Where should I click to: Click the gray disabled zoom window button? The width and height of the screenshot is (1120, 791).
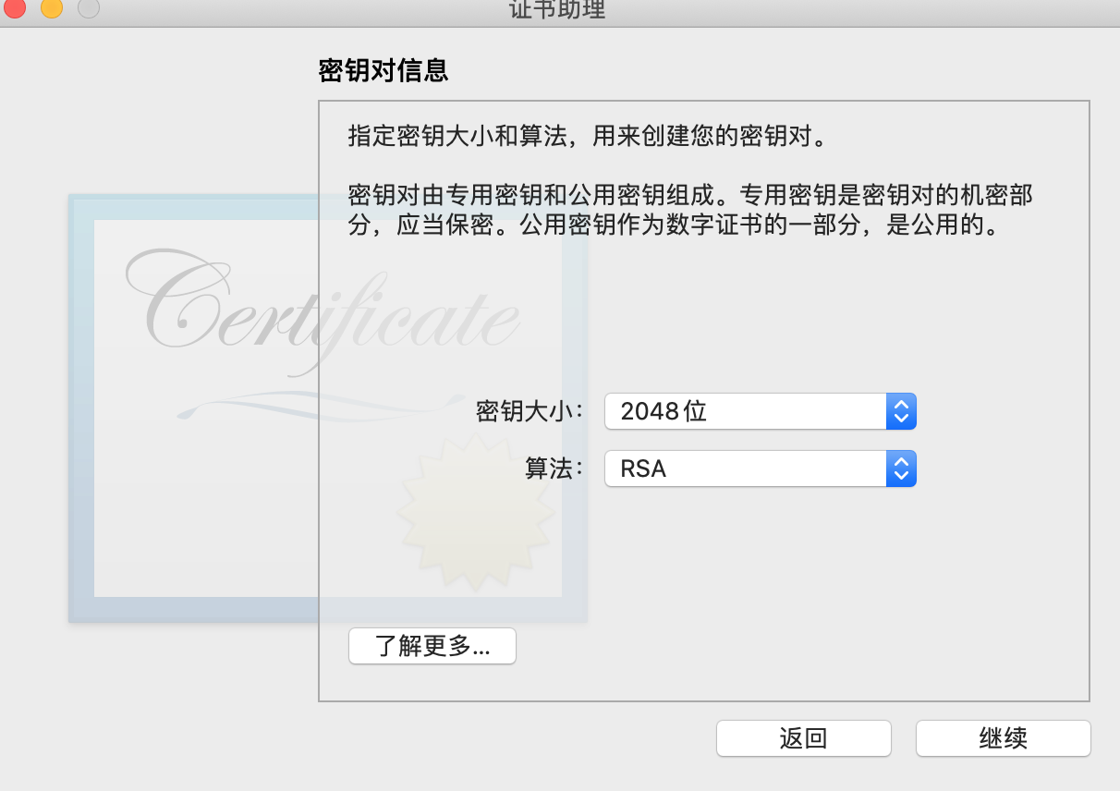coord(89,8)
